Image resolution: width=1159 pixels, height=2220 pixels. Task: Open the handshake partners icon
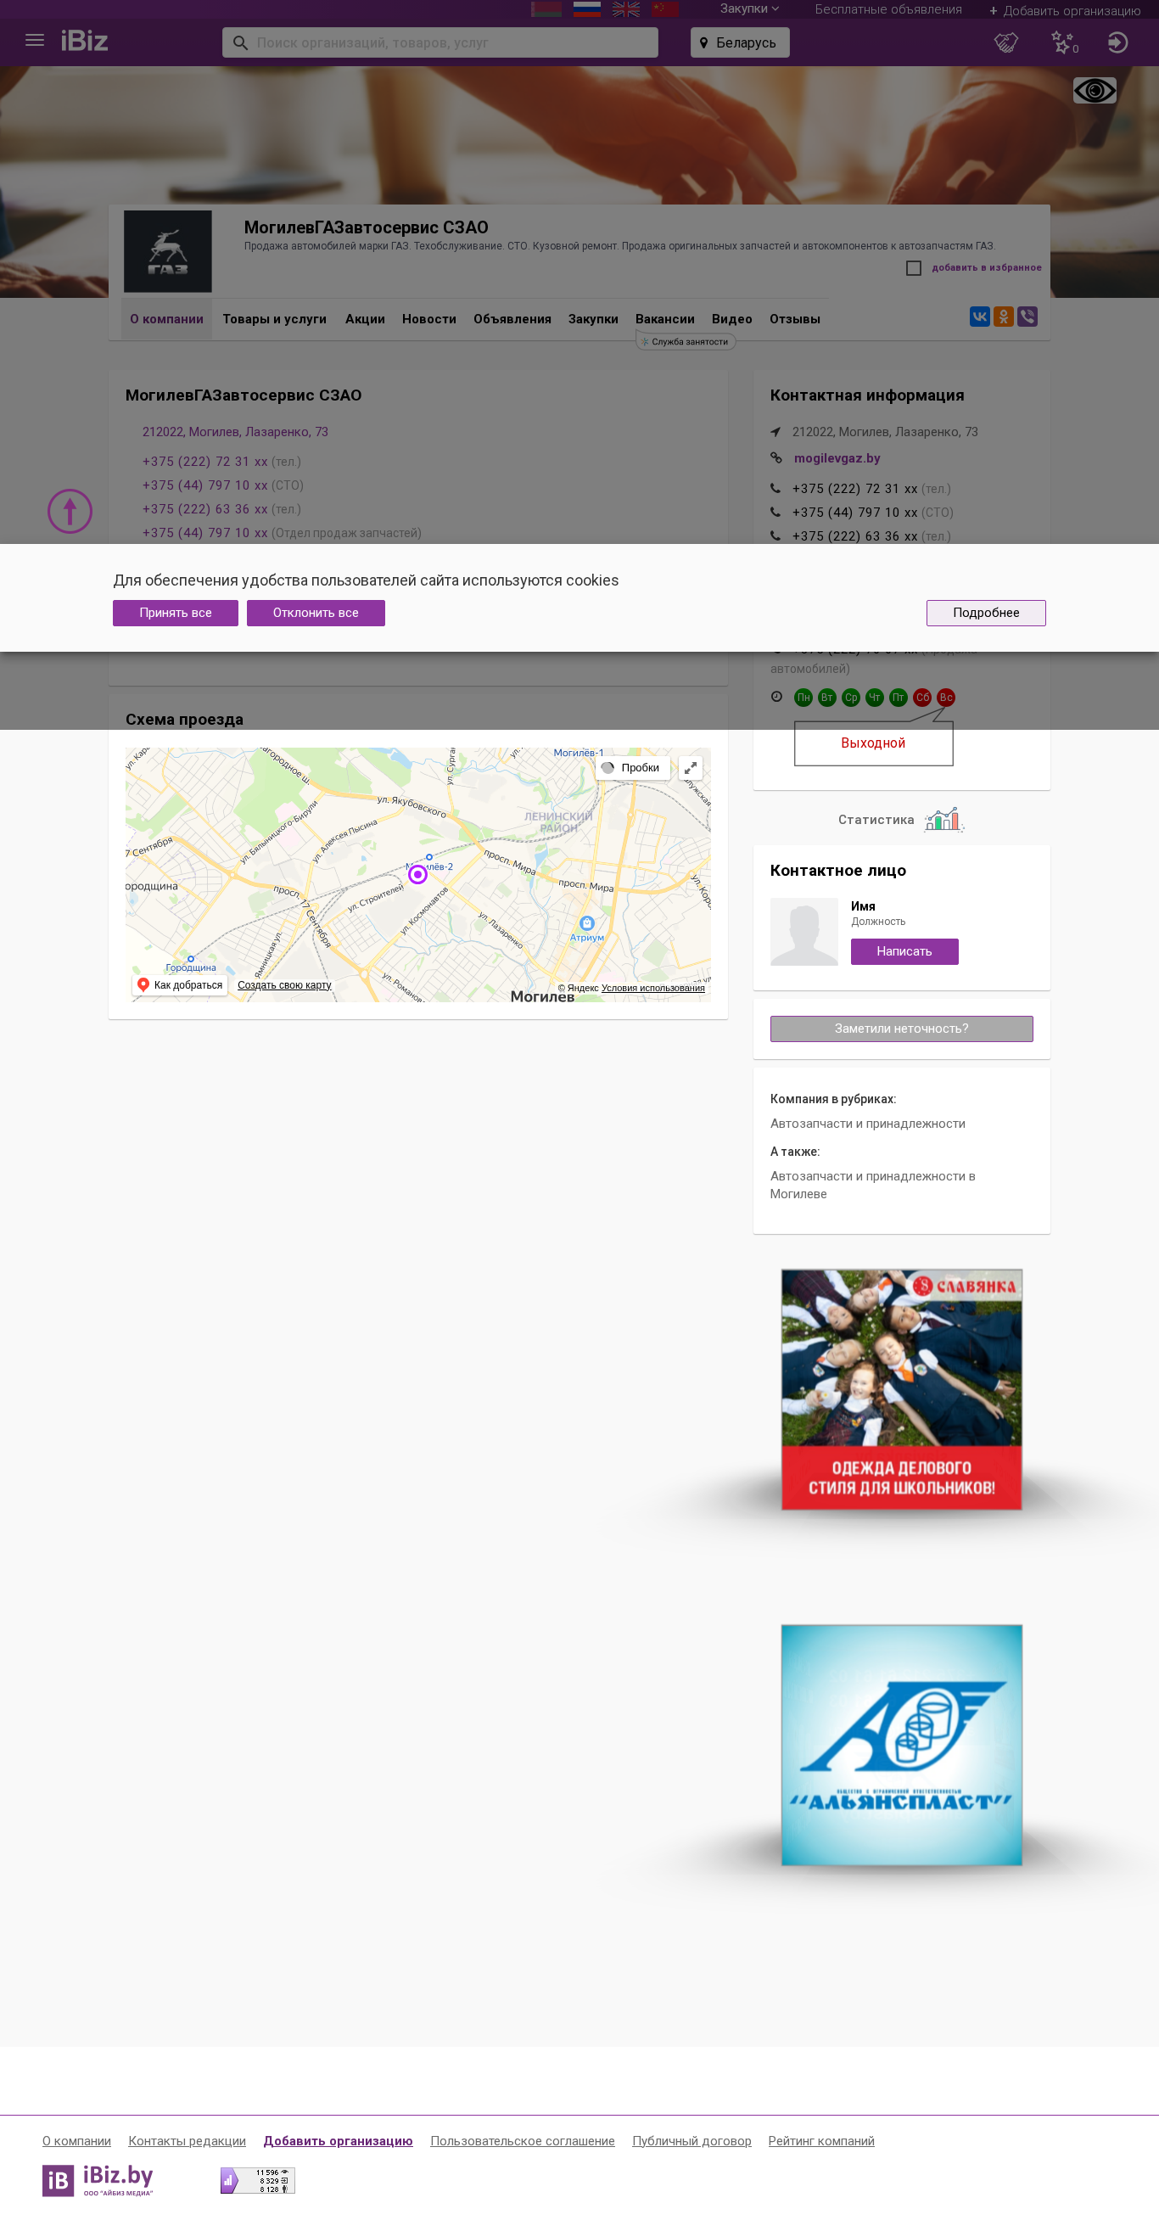1005,42
